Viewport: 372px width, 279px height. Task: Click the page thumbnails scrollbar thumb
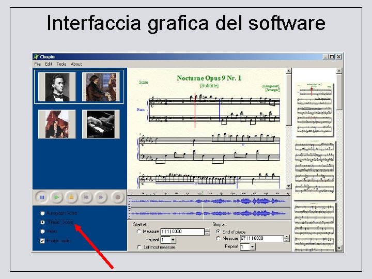[339, 92]
